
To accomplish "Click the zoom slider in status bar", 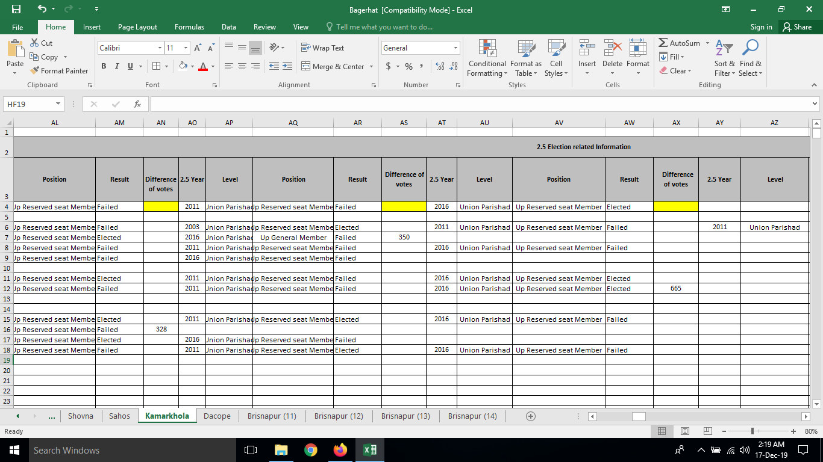I will click(x=753, y=431).
